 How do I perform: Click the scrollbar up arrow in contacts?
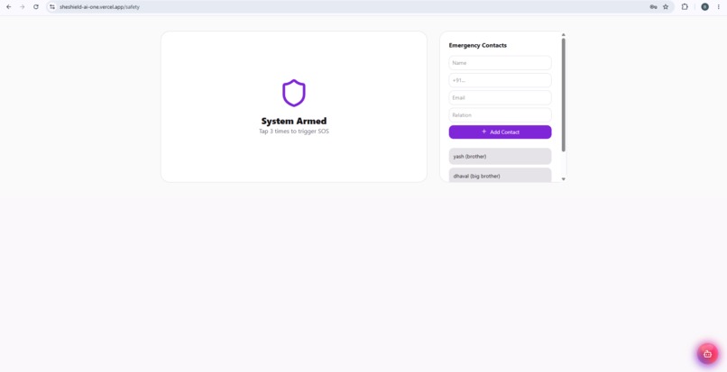tap(564, 35)
